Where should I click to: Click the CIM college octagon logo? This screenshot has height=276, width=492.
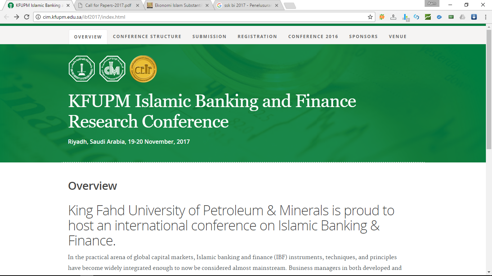pos(112,69)
